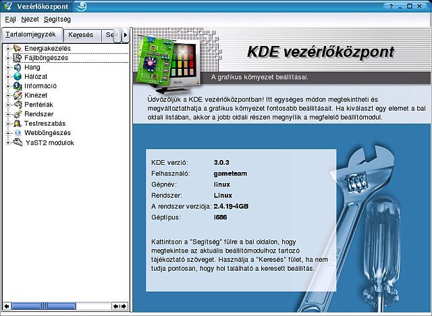Expand the Rendszer tree node
This screenshot has height=316, width=432.
pos(7,114)
